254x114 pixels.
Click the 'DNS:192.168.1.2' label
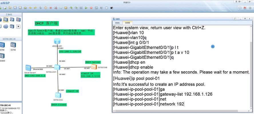coord(35,76)
